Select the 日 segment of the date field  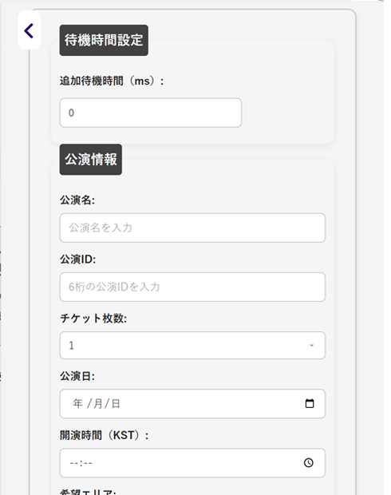tap(116, 403)
